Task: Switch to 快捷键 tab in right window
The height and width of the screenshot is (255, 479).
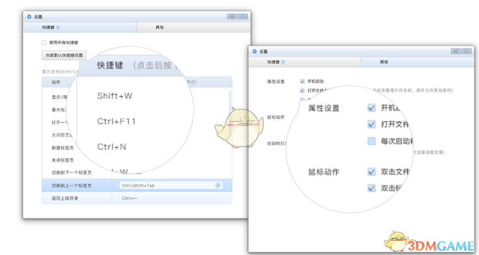Action: [x=305, y=62]
